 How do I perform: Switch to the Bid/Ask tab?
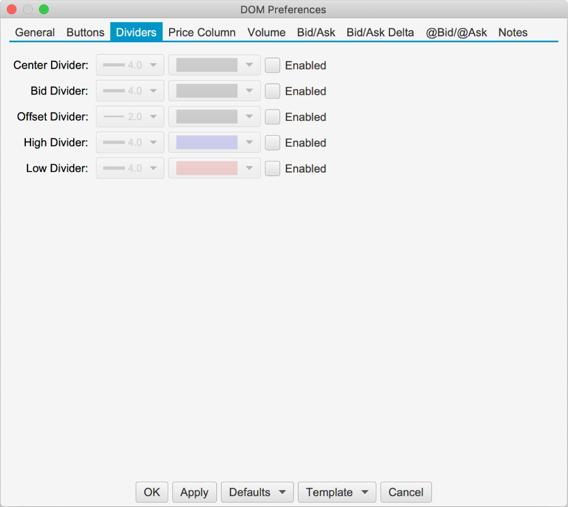pos(316,32)
